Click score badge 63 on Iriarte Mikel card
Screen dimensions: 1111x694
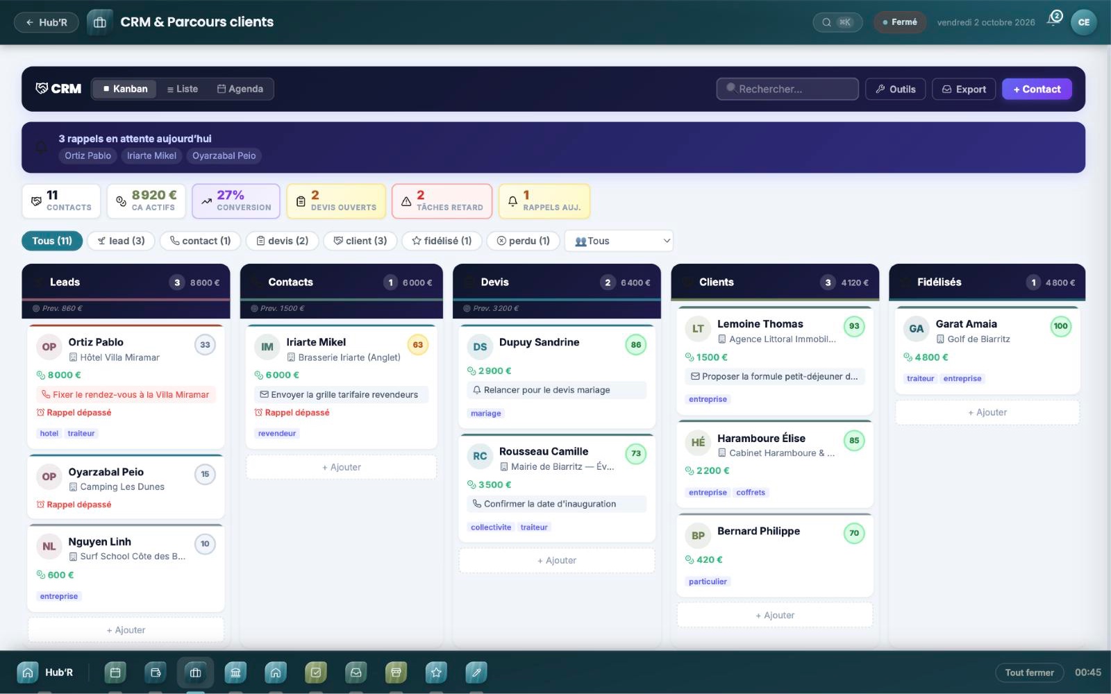pos(418,345)
